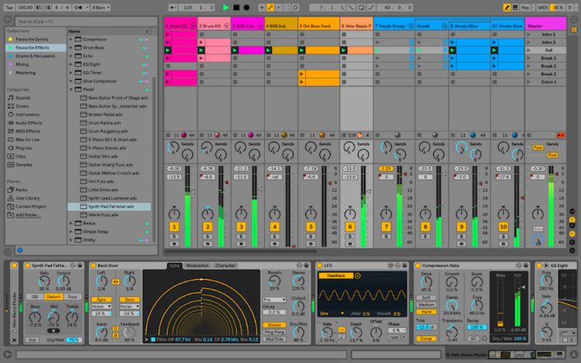Expand the Drum Buss folder

coord(71,48)
